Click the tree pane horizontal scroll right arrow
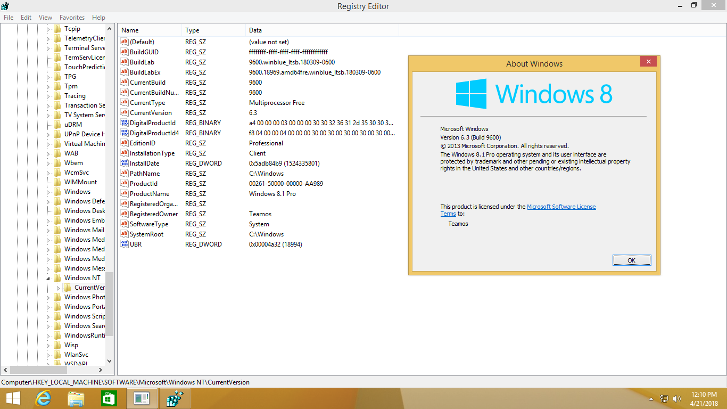The image size is (727, 409). (x=101, y=370)
